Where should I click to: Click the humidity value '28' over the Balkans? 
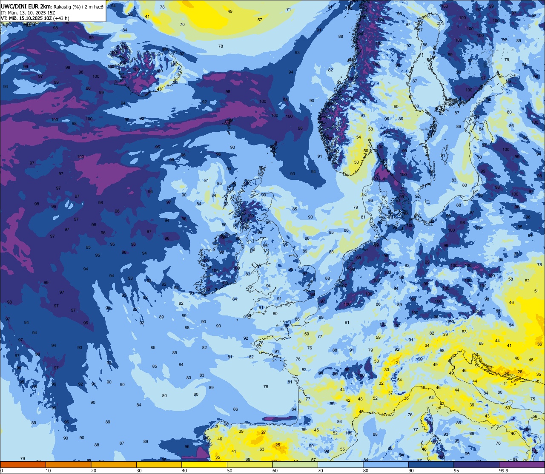520,372
